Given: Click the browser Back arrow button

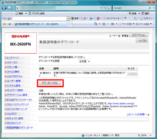Looking at the screenshot, I should [x=4, y=8].
